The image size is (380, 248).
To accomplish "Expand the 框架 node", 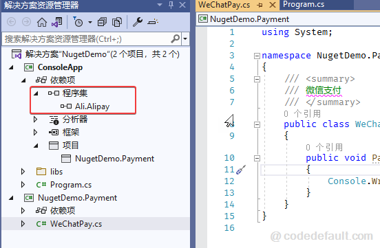I will 35,133.
